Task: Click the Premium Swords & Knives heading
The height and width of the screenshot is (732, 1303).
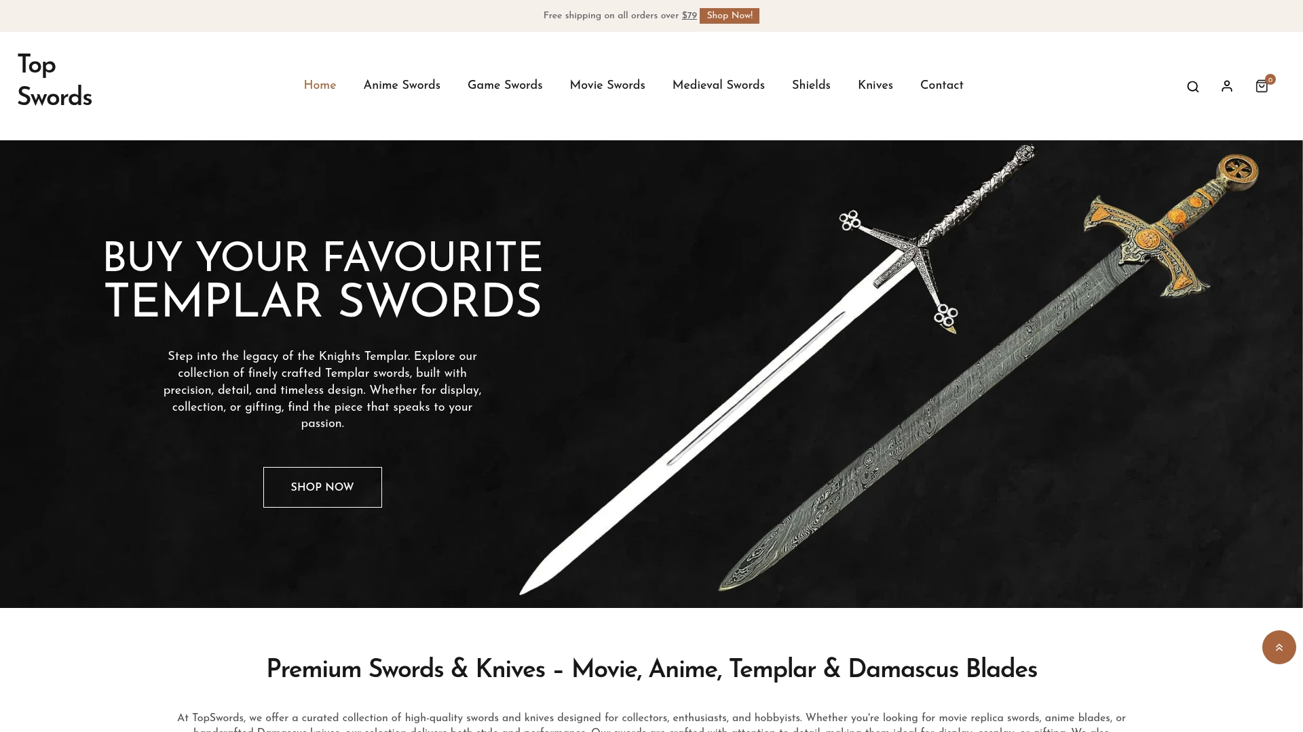Action: click(651, 670)
